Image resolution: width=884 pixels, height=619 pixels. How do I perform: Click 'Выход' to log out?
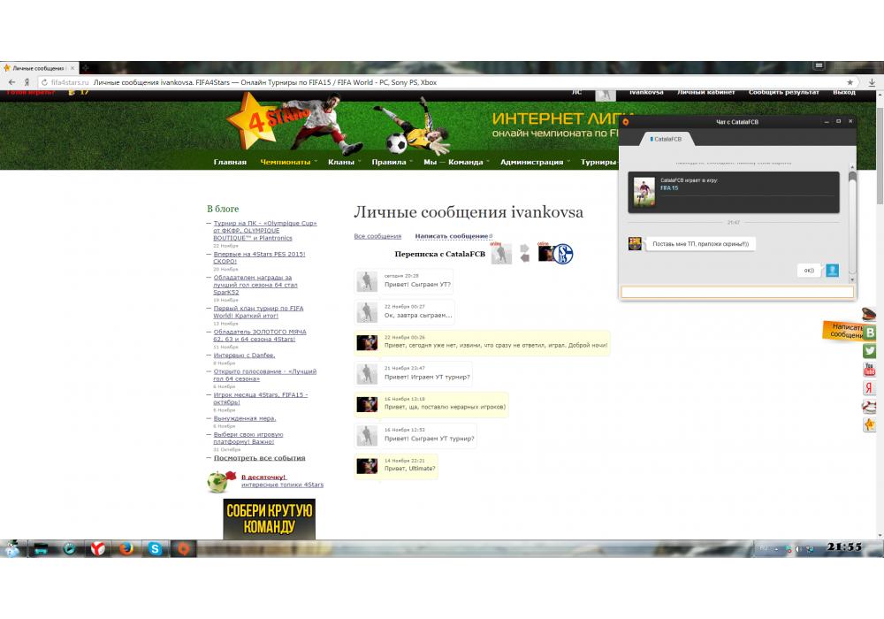[x=844, y=93]
